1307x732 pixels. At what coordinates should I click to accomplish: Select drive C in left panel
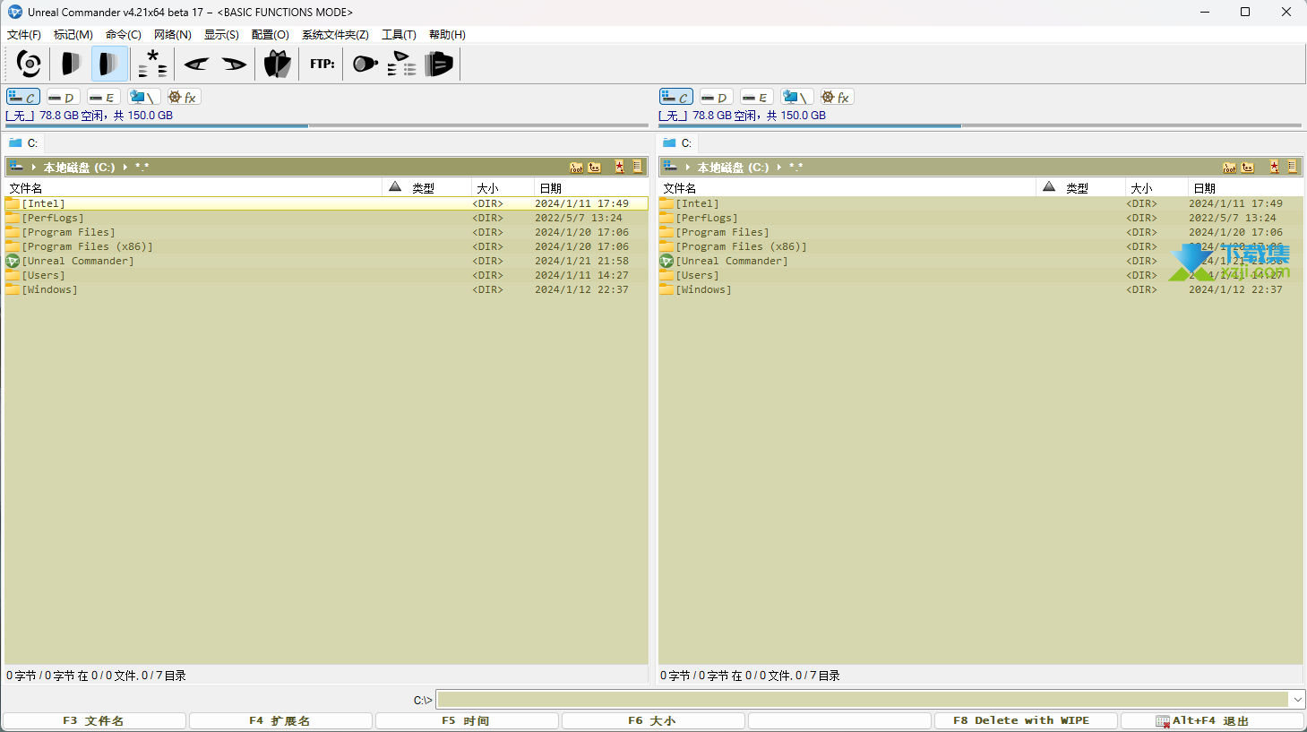point(23,97)
